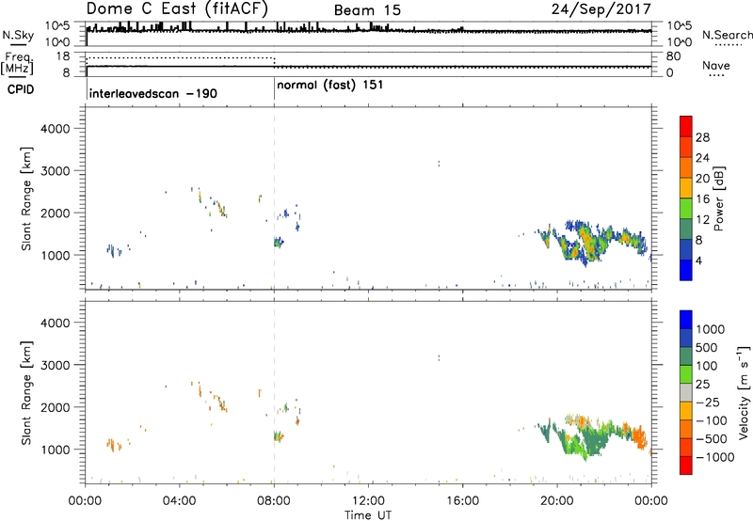Click the '08:00' time axis tick label

(x=274, y=501)
